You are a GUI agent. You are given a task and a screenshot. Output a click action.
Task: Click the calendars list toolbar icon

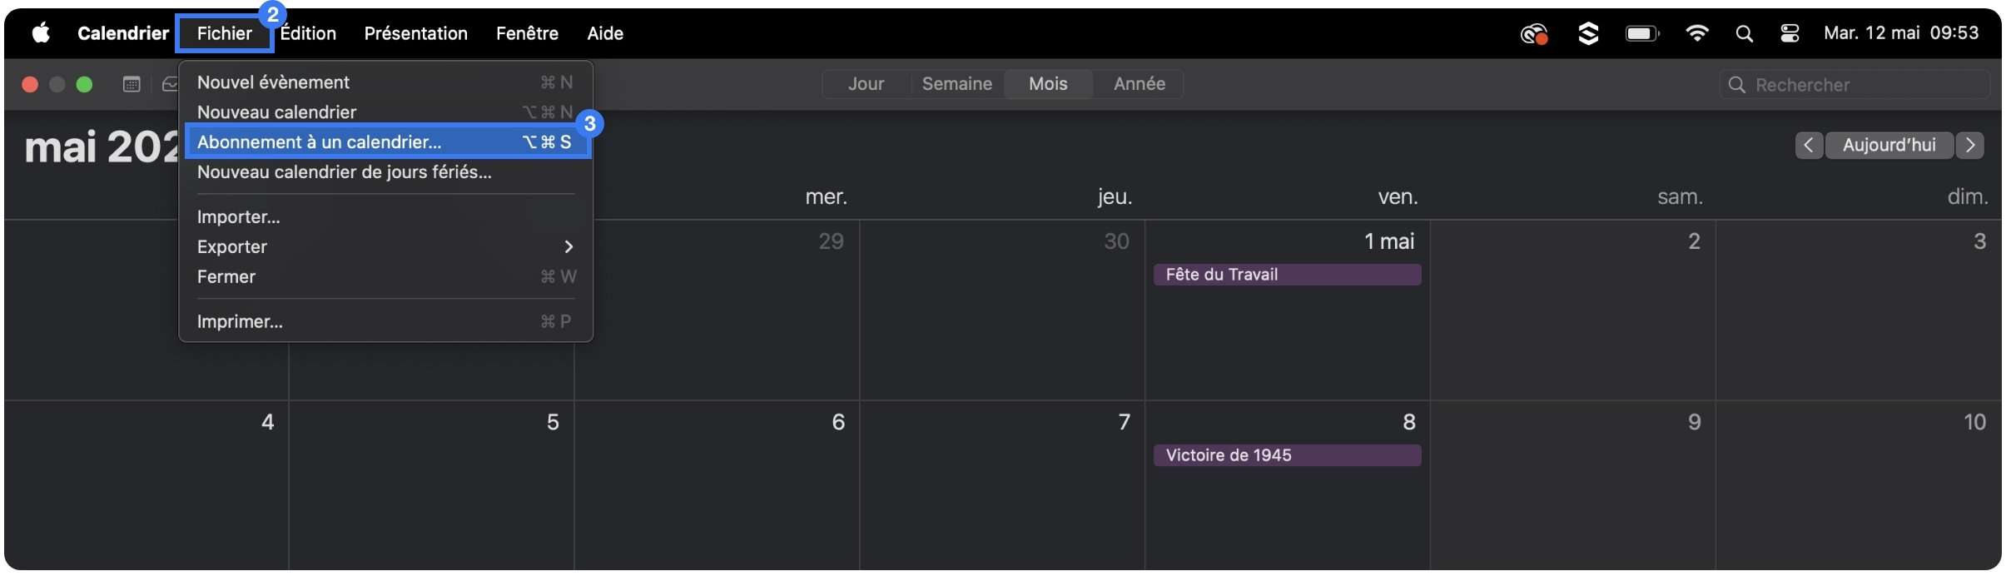coord(132,84)
